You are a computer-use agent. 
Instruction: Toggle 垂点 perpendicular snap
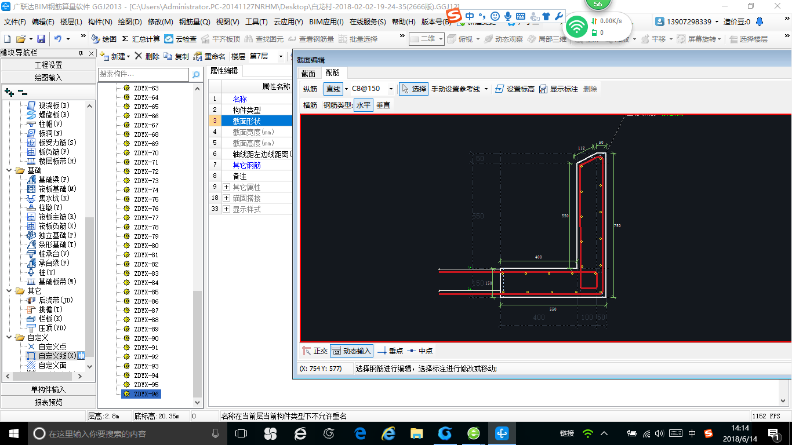390,351
